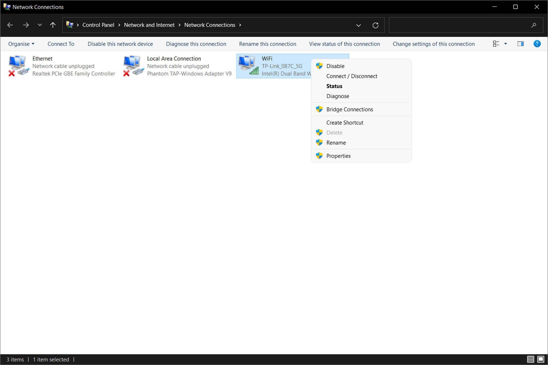Expand the address bar history dropdown
This screenshot has height=365, width=548.
click(x=358, y=25)
